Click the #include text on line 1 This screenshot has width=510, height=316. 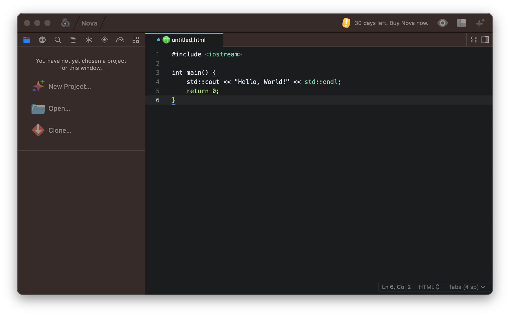[186, 54]
